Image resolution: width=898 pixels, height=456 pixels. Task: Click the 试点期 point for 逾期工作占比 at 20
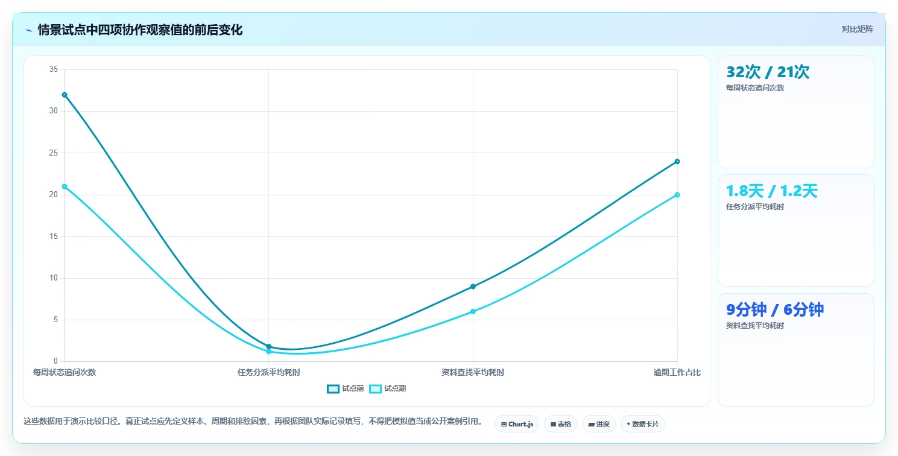[677, 195]
